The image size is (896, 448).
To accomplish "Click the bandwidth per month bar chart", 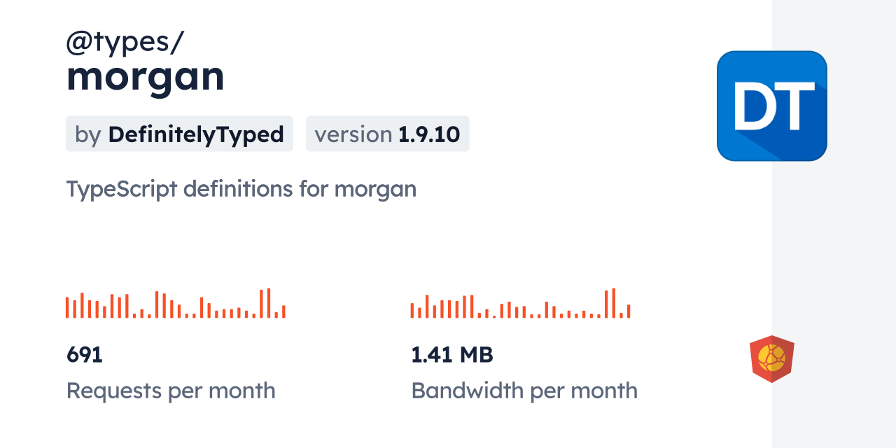I will 520,304.
